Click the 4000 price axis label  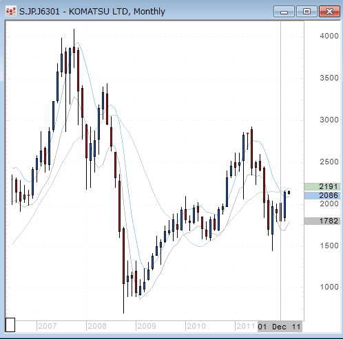[329, 36]
